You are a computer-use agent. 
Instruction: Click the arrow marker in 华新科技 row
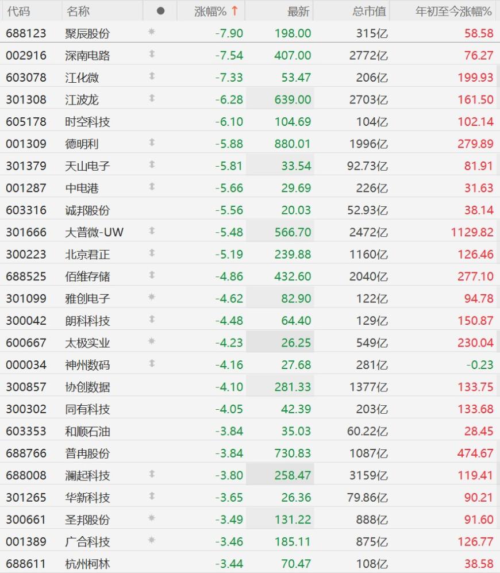[x=152, y=496]
